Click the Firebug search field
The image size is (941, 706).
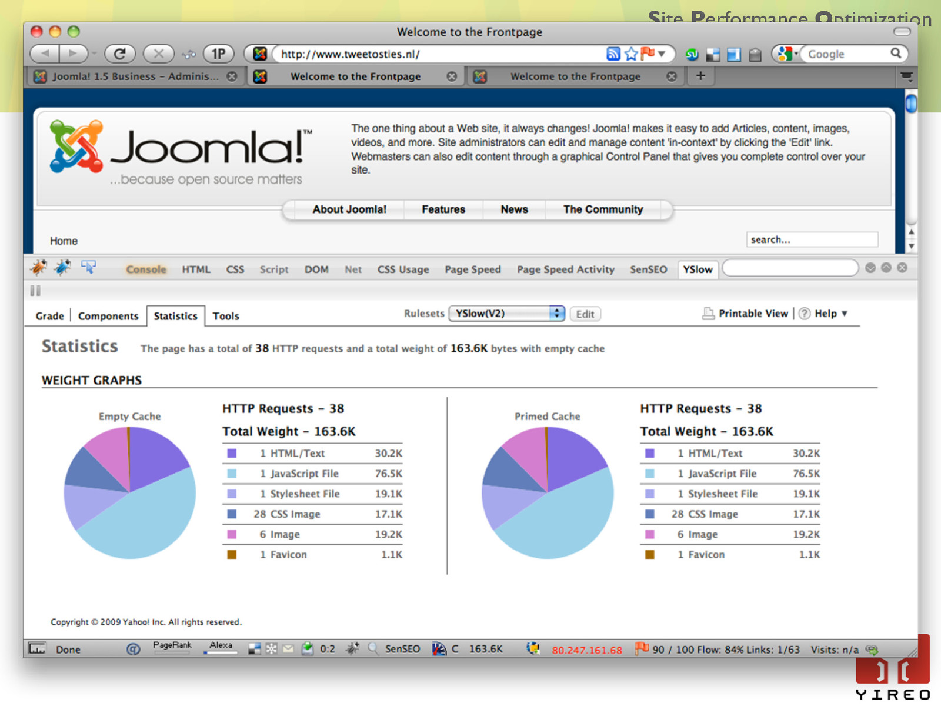pyautogui.click(x=790, y=268)
